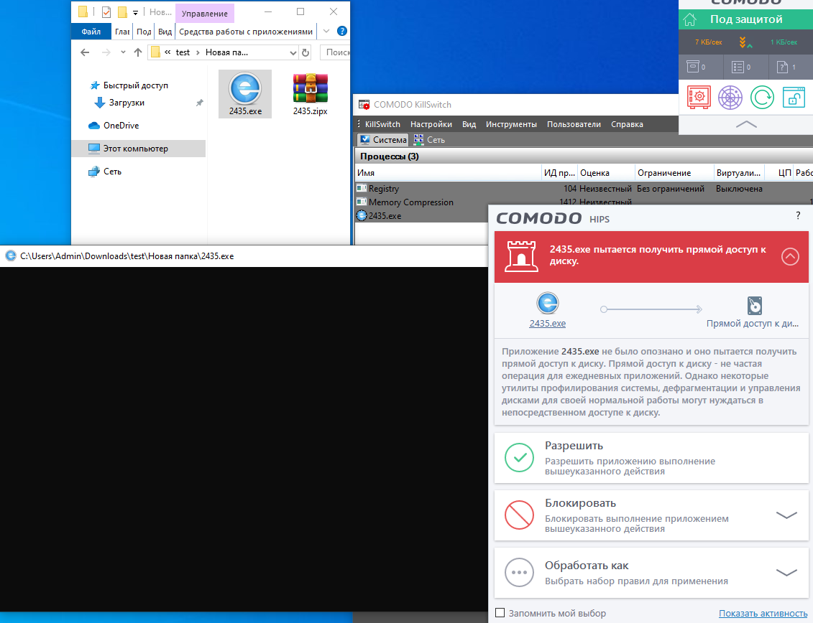Switch to the Сеть tab in KillSwitch
The image size is (813, 623).
(429, 140)
